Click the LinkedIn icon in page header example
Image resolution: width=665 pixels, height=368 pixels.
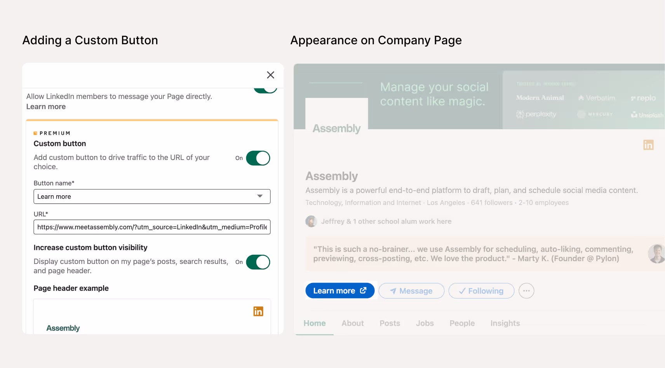[258, 311]
